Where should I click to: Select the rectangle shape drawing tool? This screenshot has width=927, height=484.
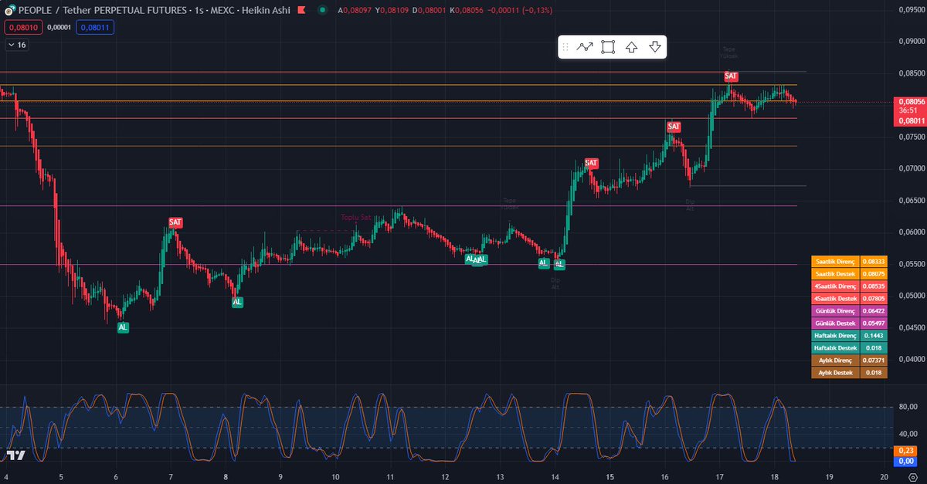coord(608,47)
